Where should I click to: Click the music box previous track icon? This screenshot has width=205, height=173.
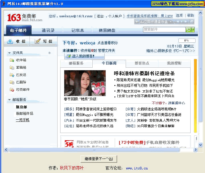click(x=178, y=22)
